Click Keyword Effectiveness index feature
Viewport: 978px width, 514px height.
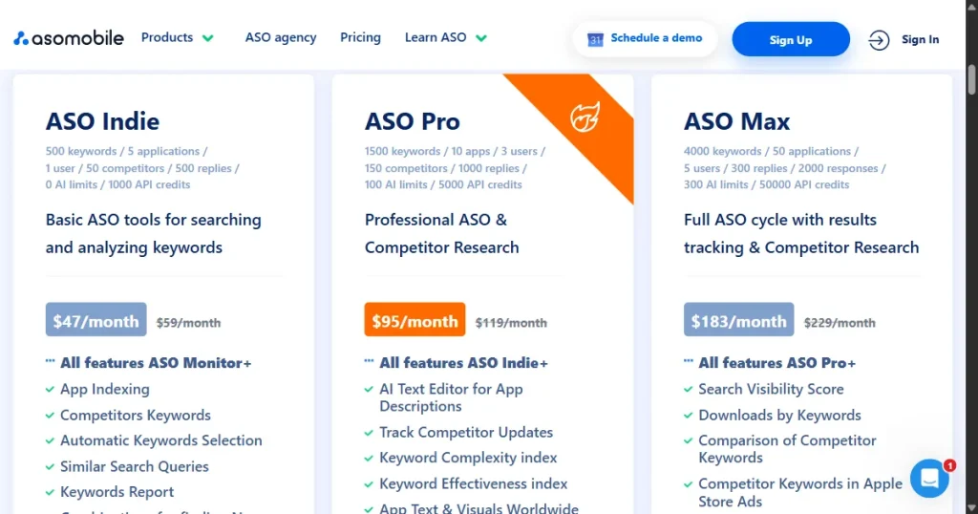tap(474, 484)
